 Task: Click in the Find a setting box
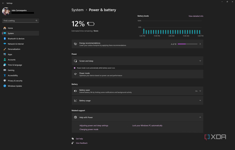click(x=21, y=21)
